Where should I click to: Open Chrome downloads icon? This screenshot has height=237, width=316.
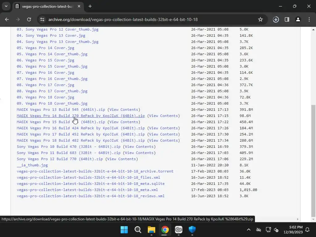[x=276, y=19]
